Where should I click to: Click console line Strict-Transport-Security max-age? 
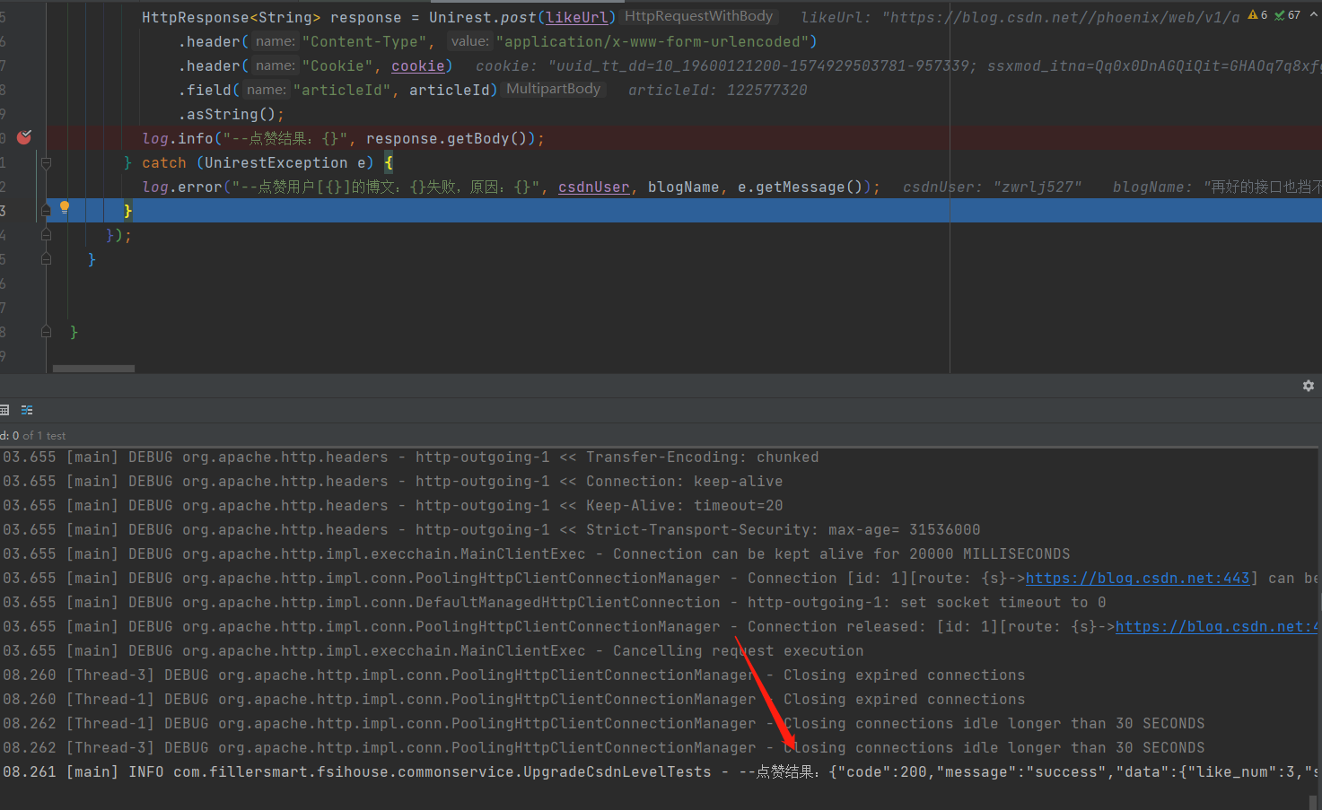click(x=491, y=530)
